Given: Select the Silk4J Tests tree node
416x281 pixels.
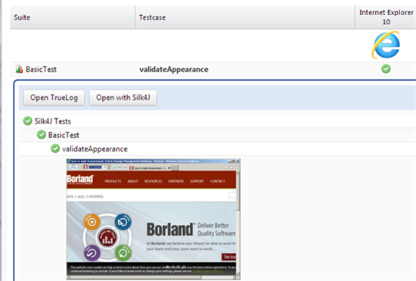Looking at the screenshot, I should [x=52, y=121].
